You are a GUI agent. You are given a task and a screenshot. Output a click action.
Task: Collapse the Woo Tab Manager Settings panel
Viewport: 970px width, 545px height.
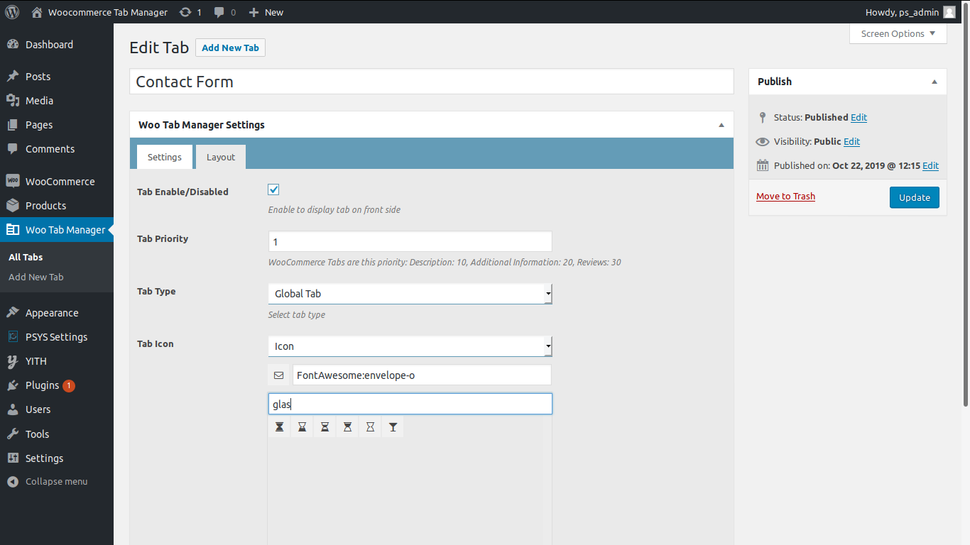pyautogui.click(x=721, y=125)
